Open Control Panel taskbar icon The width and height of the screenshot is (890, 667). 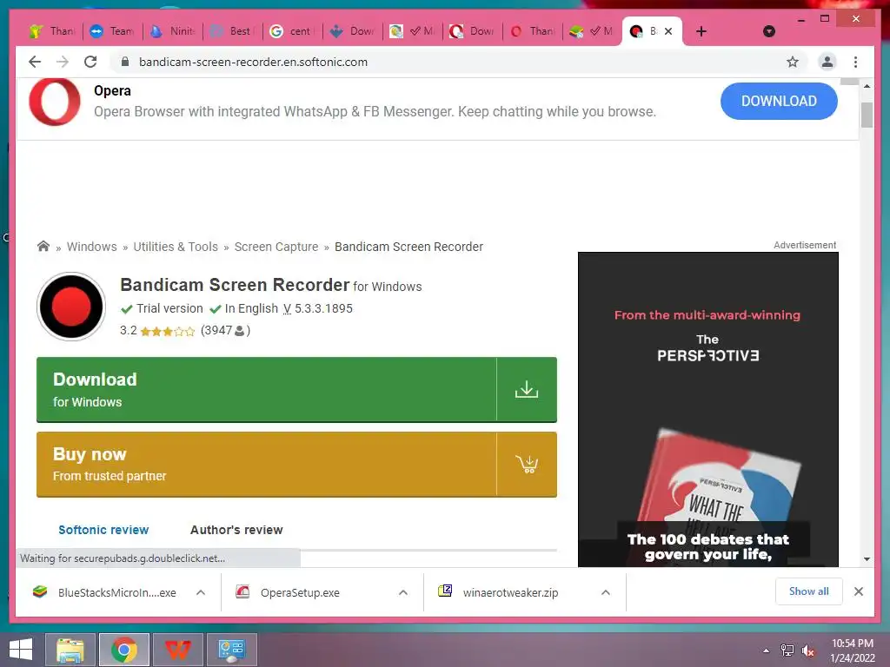[231, 650]
